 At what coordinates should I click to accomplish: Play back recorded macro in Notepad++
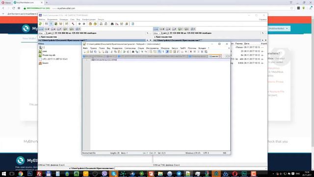[x=198, y=52]
